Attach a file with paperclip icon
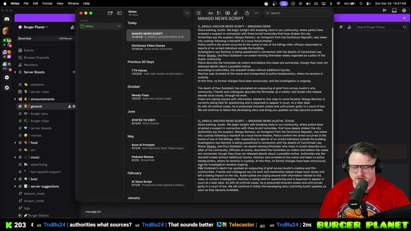This screenshot has height=231, width=411. coord(236,13)
